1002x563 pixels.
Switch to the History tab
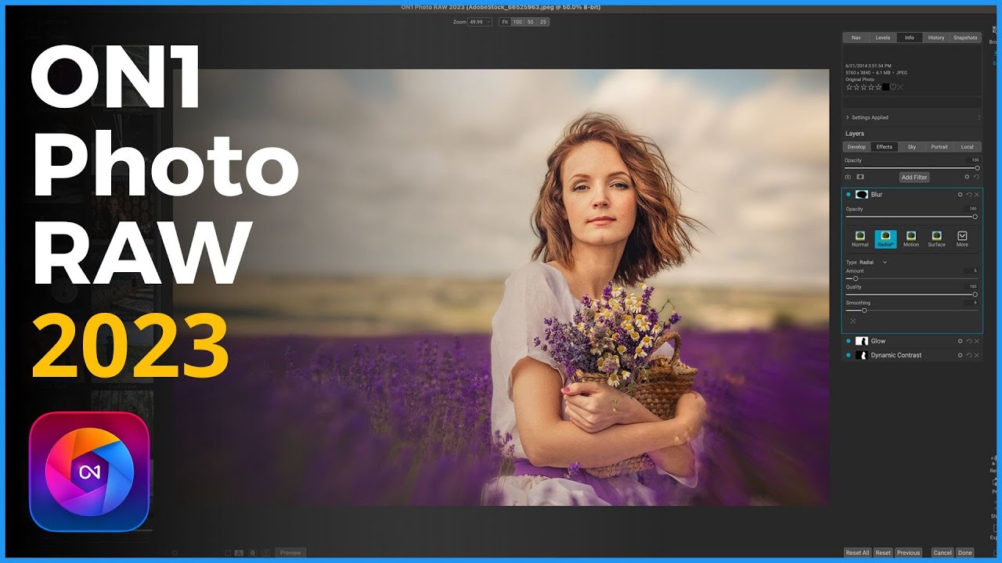[x=936, y=38]
